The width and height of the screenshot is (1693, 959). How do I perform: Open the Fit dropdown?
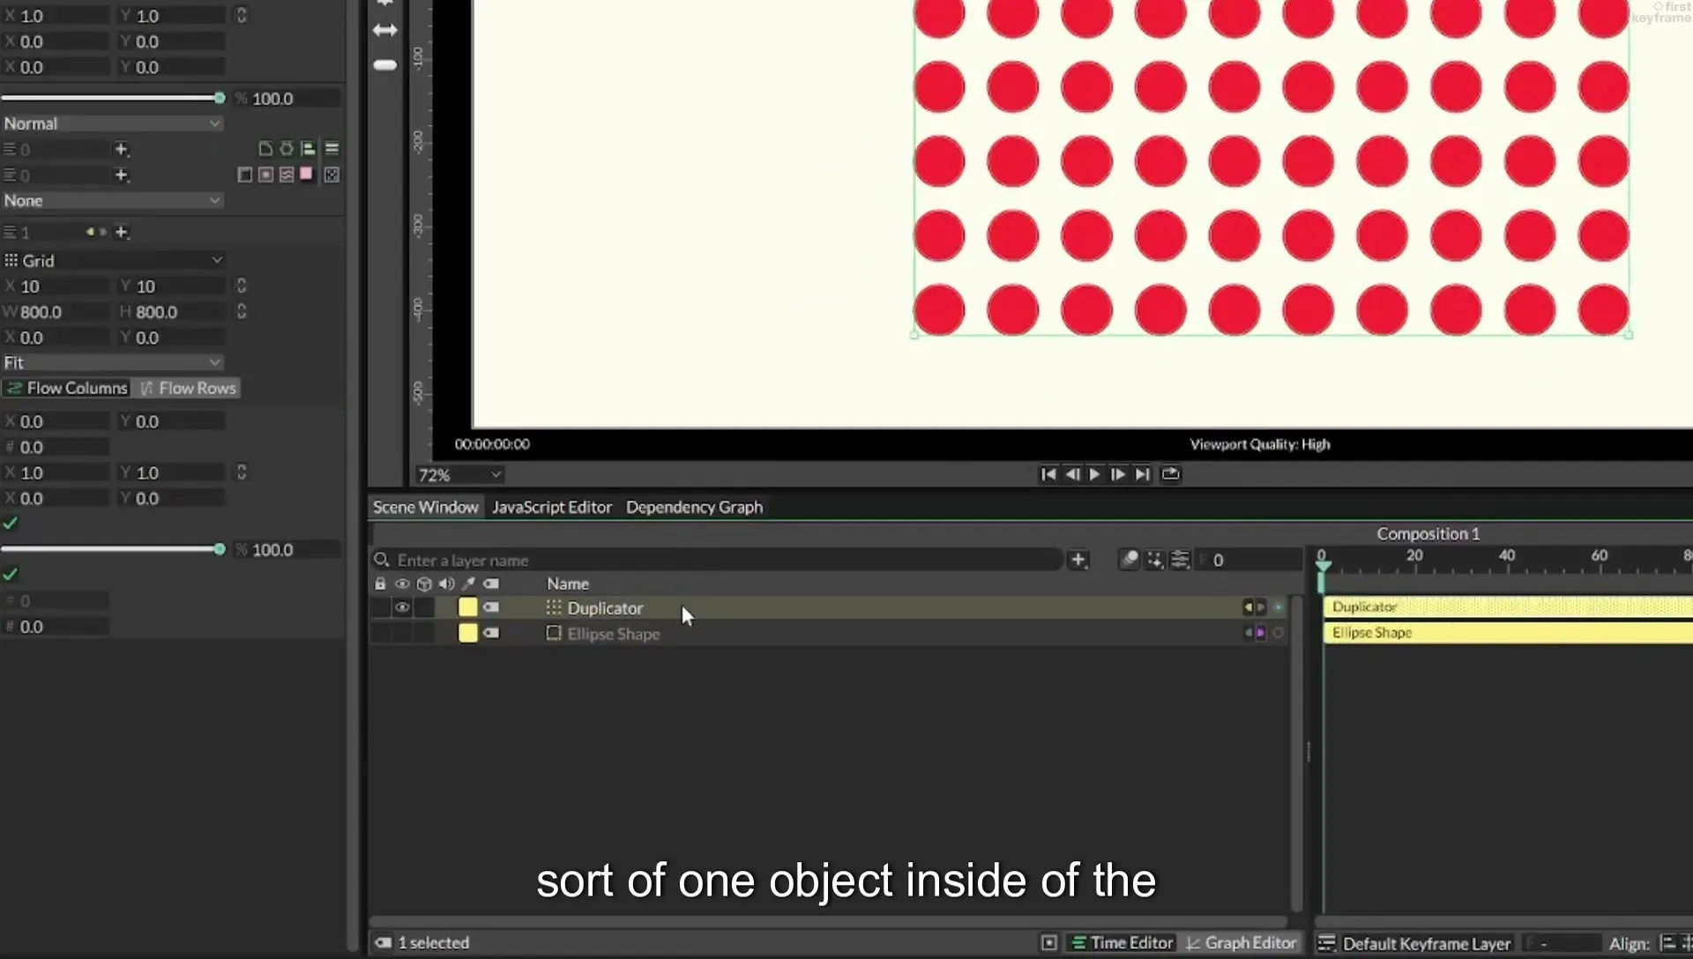tap(112, 362)
